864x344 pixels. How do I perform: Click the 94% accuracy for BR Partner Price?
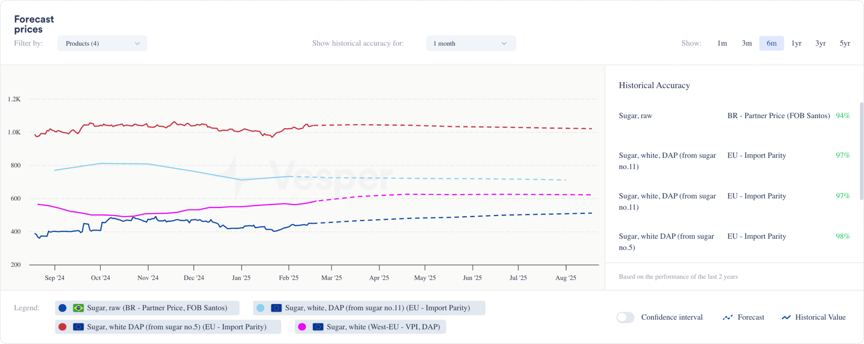pyautogui.click(x=843, y=116)
